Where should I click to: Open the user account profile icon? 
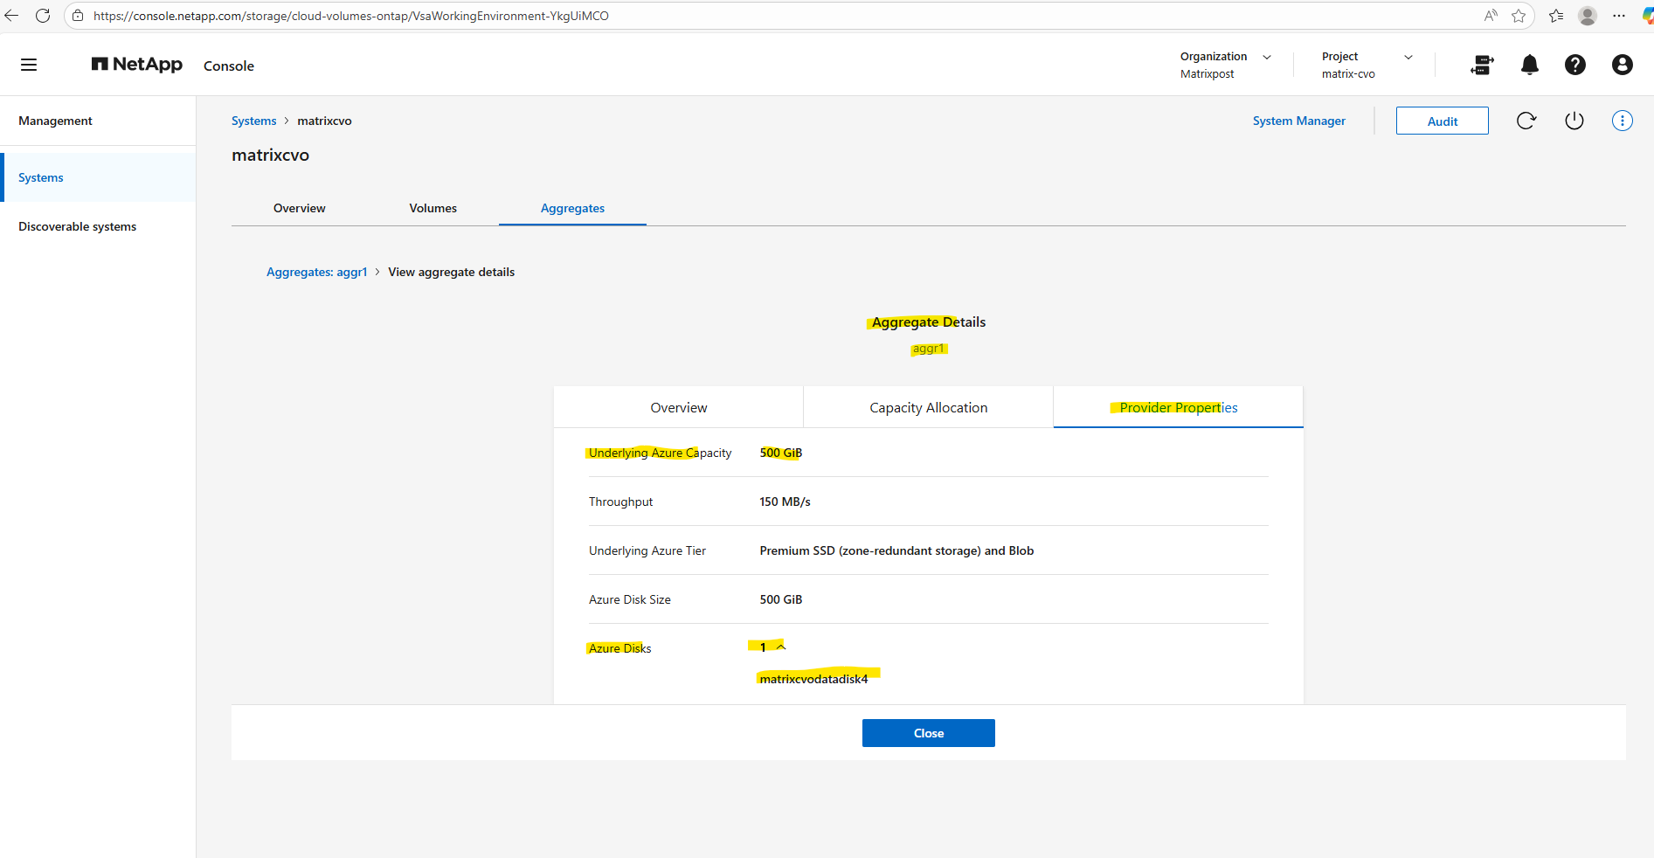point(1622,65)
